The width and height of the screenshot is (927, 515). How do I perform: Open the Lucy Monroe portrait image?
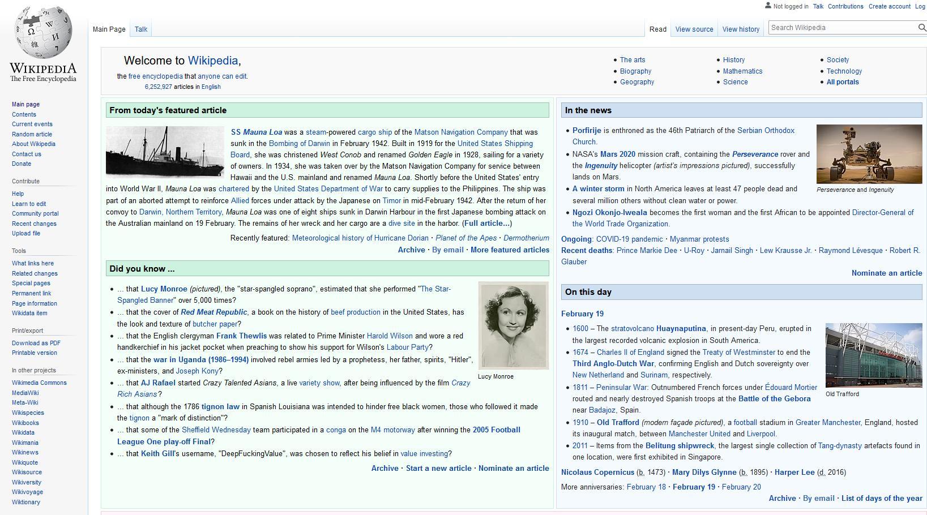(x=513, y=325)
